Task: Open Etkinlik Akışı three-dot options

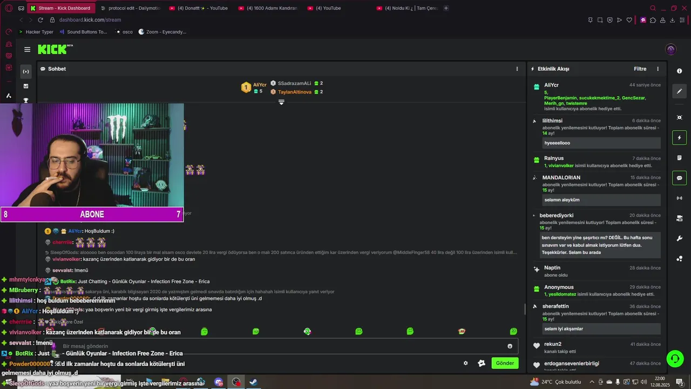Action: tap(658, 69)
